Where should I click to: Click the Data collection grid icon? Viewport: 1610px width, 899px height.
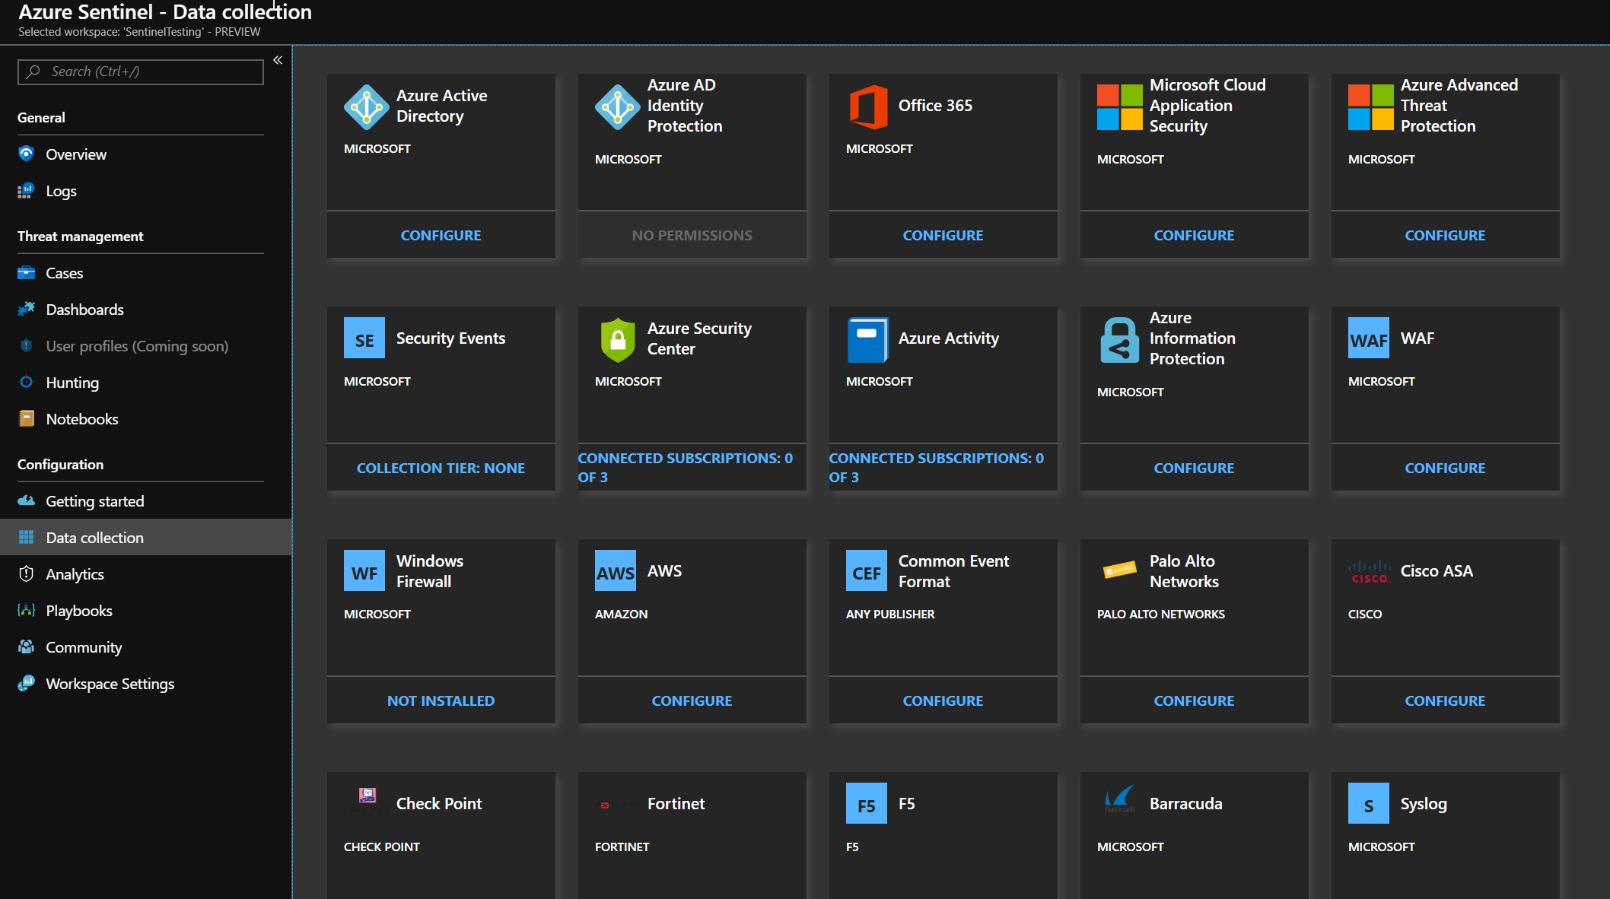[27, 537]
